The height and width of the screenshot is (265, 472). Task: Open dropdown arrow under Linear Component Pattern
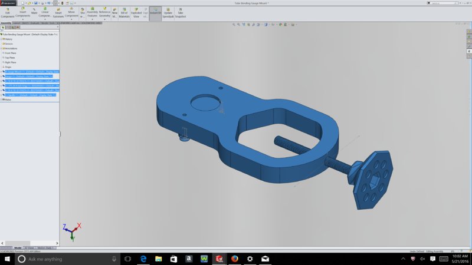coord(45,19)
